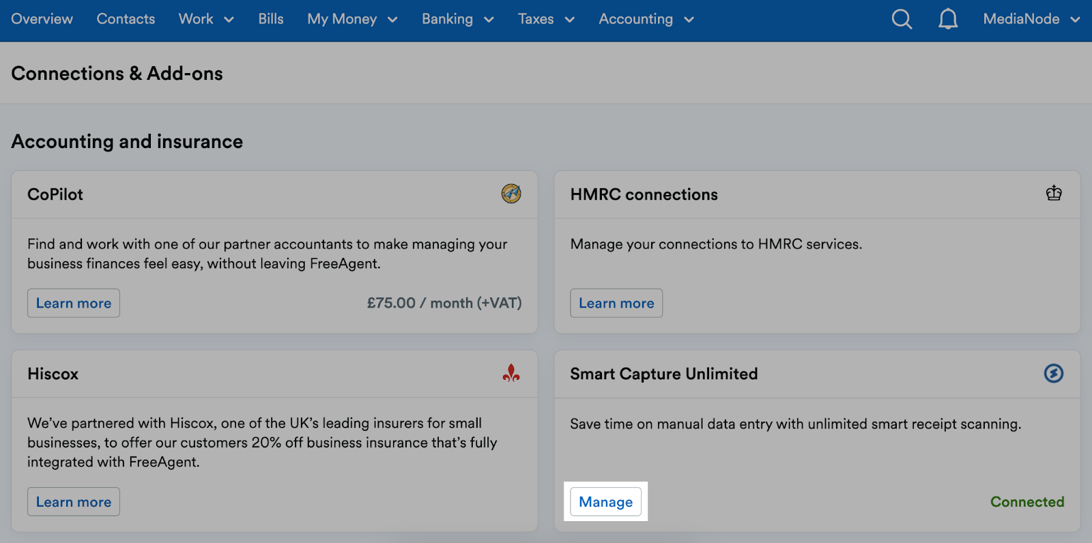Click Learn more under Hiscox
Viewport: 1092px width, 543px height.
(74, 501)
